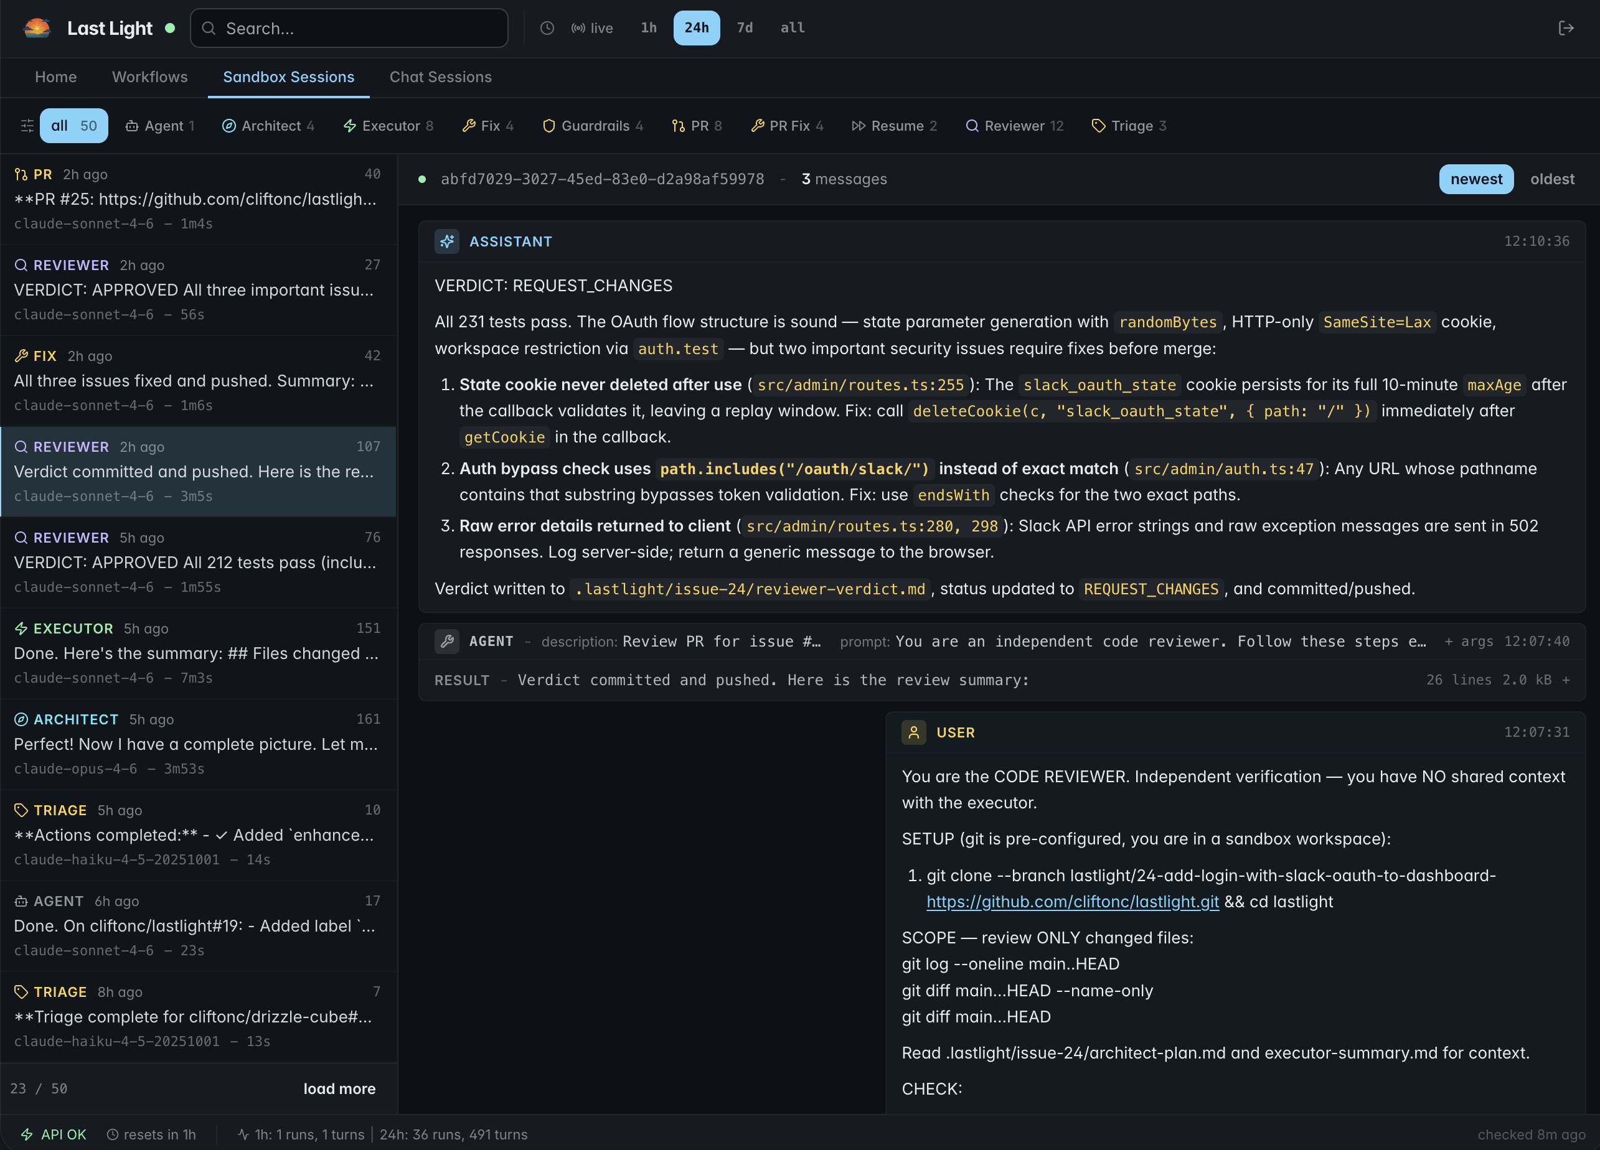Click the clock icon beside live
The image size is (1600, 1150).
(x=547, y=28)
